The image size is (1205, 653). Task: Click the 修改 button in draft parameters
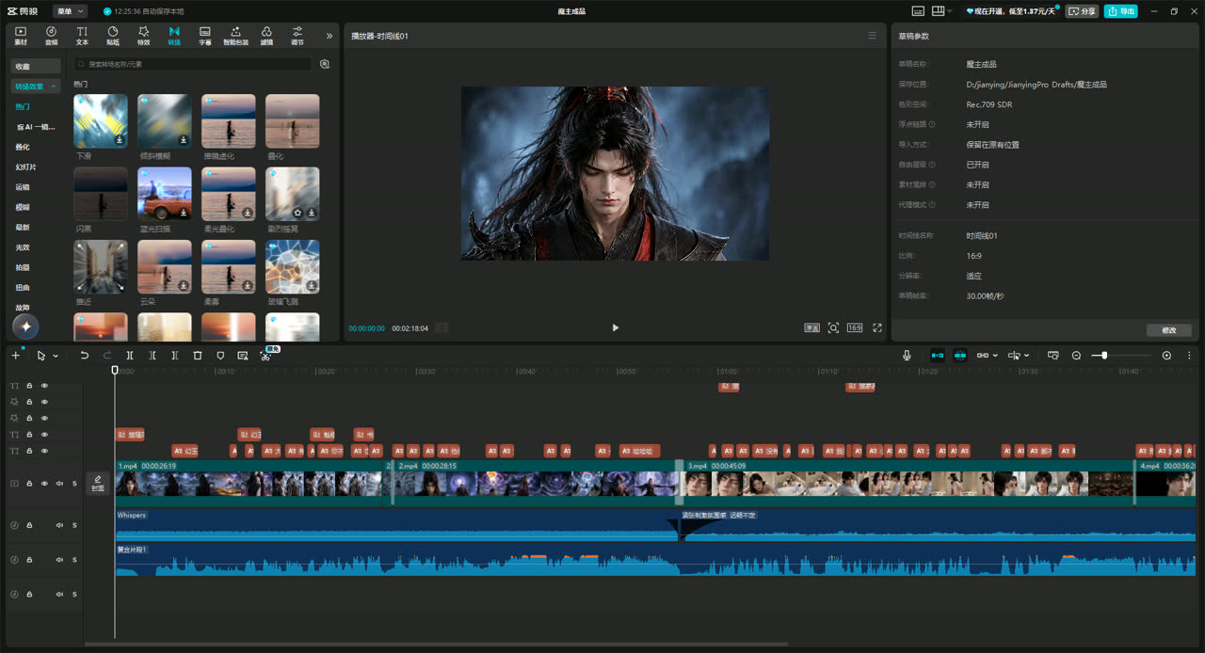(x=1169, y=330)
